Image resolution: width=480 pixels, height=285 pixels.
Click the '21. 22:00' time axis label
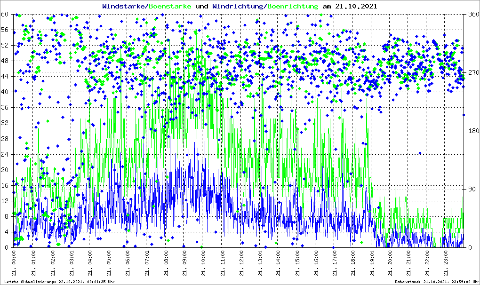428,263
